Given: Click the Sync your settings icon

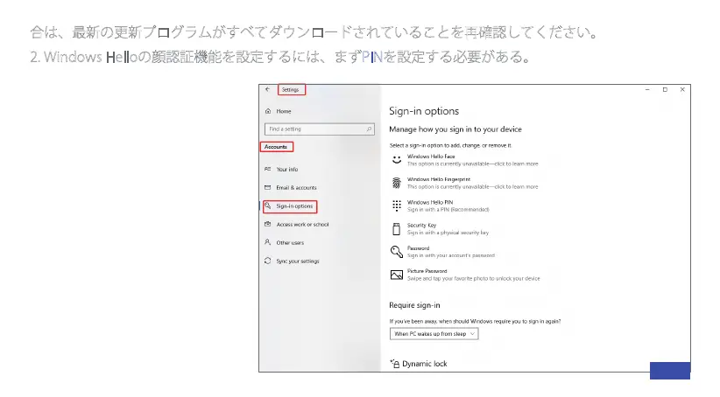Looking at the screenshot, I should point(268,261).
